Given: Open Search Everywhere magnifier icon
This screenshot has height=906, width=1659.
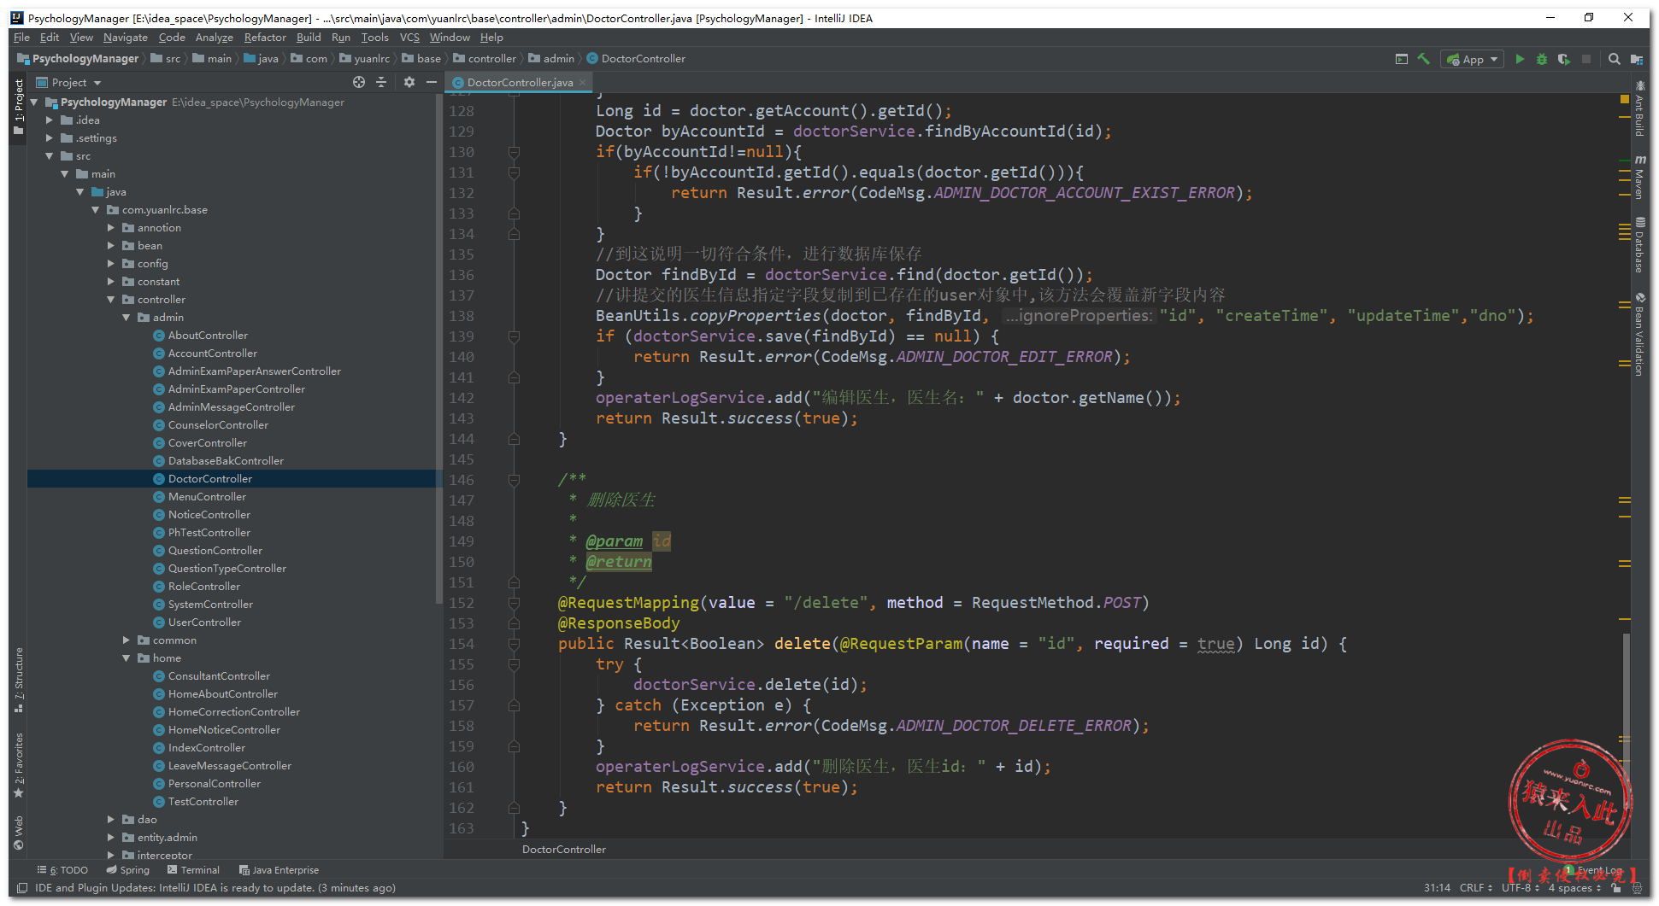Looking at the screenshot, I should (1614, 59).
